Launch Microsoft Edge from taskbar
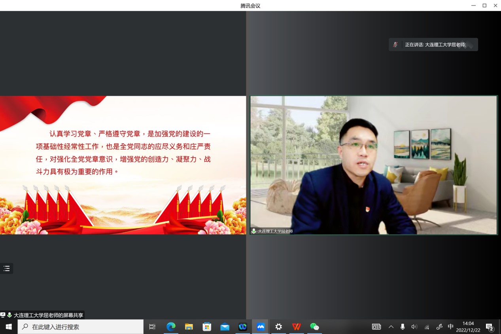 click(171, 327)
